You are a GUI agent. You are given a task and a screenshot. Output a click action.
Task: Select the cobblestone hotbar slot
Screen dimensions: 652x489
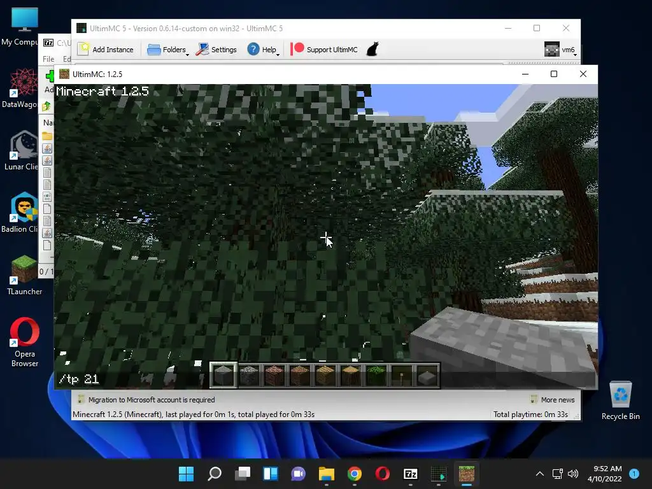click(249, 376)
